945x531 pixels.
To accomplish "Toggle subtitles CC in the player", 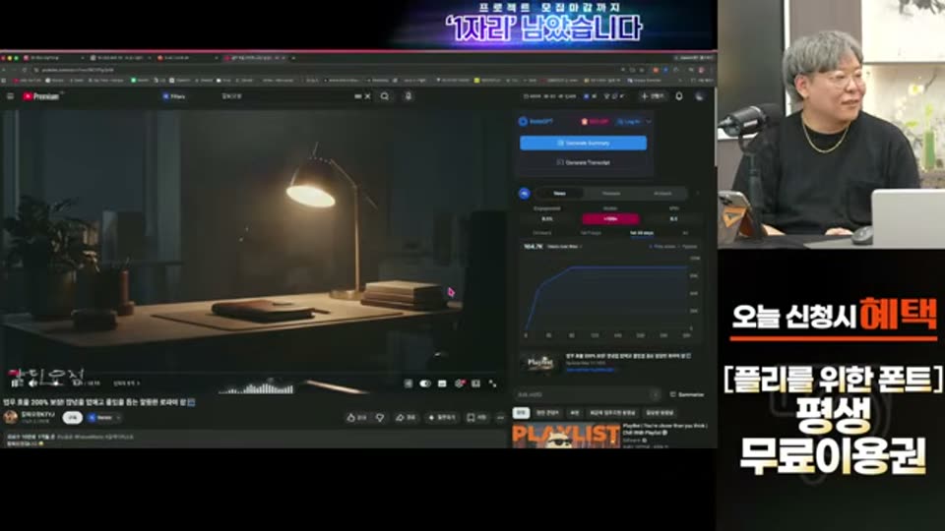I will (442, 383).
